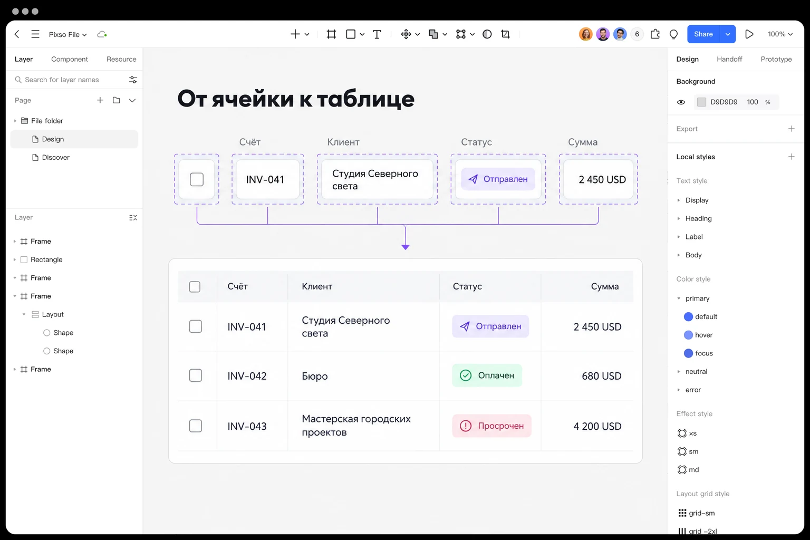Screen dimensions: 810x540
Task: Click the lightbulb tips icon
Action: (x=673, y=34)
